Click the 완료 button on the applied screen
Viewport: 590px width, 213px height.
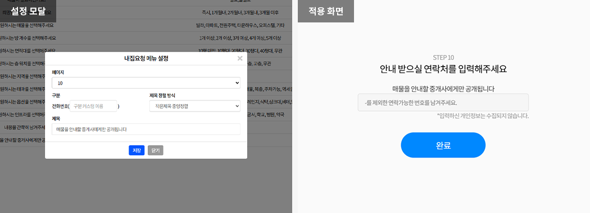[x=443, y=145]
